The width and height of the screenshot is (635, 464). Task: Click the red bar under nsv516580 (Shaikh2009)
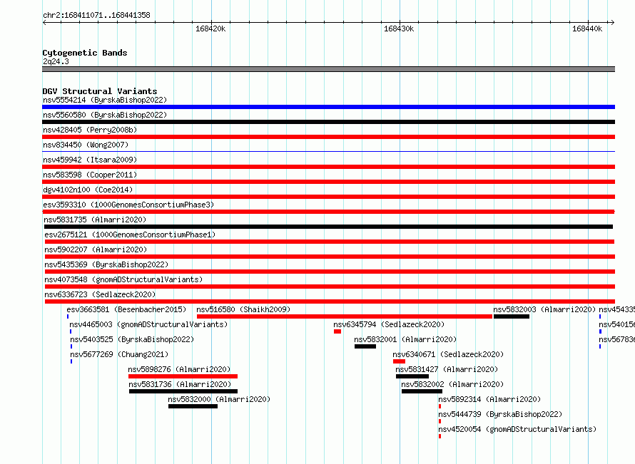(x=345, y=316)
